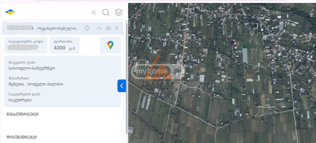Toggle parcel visibility eye icon

[x=108, y=28]
